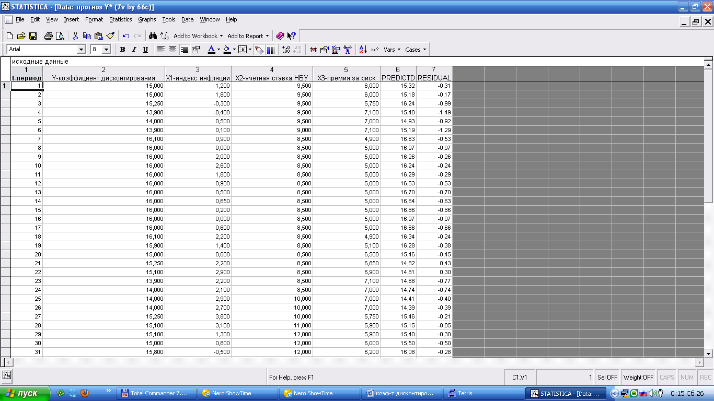The height and width of the screenshot is (401, 714).
Task: Open the File menu
Action: [20, 19]
